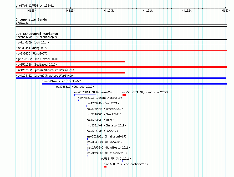
Task: Click the 44133k ruler tick label
Action: point(225,11)
